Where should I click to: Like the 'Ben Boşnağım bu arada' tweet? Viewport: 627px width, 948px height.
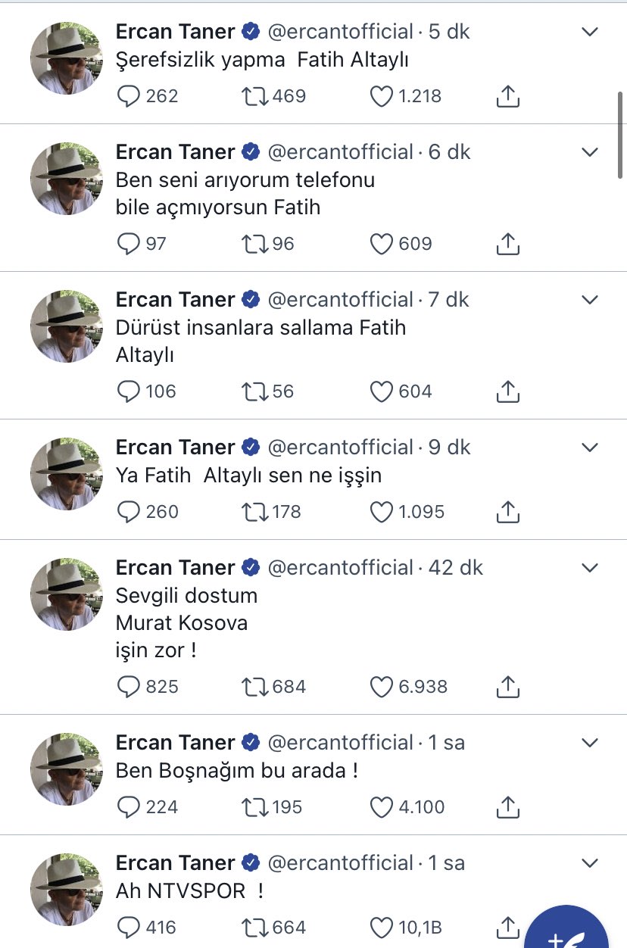tap(381, 807)
